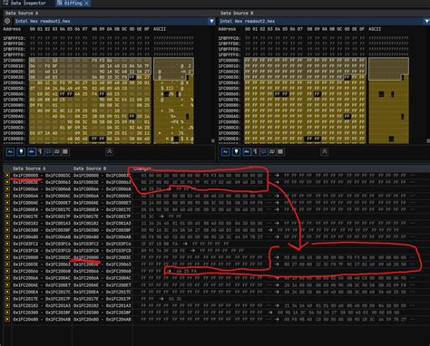Click the last square icon in Data Source B footer
430x346 pixels.
(280, 151)
